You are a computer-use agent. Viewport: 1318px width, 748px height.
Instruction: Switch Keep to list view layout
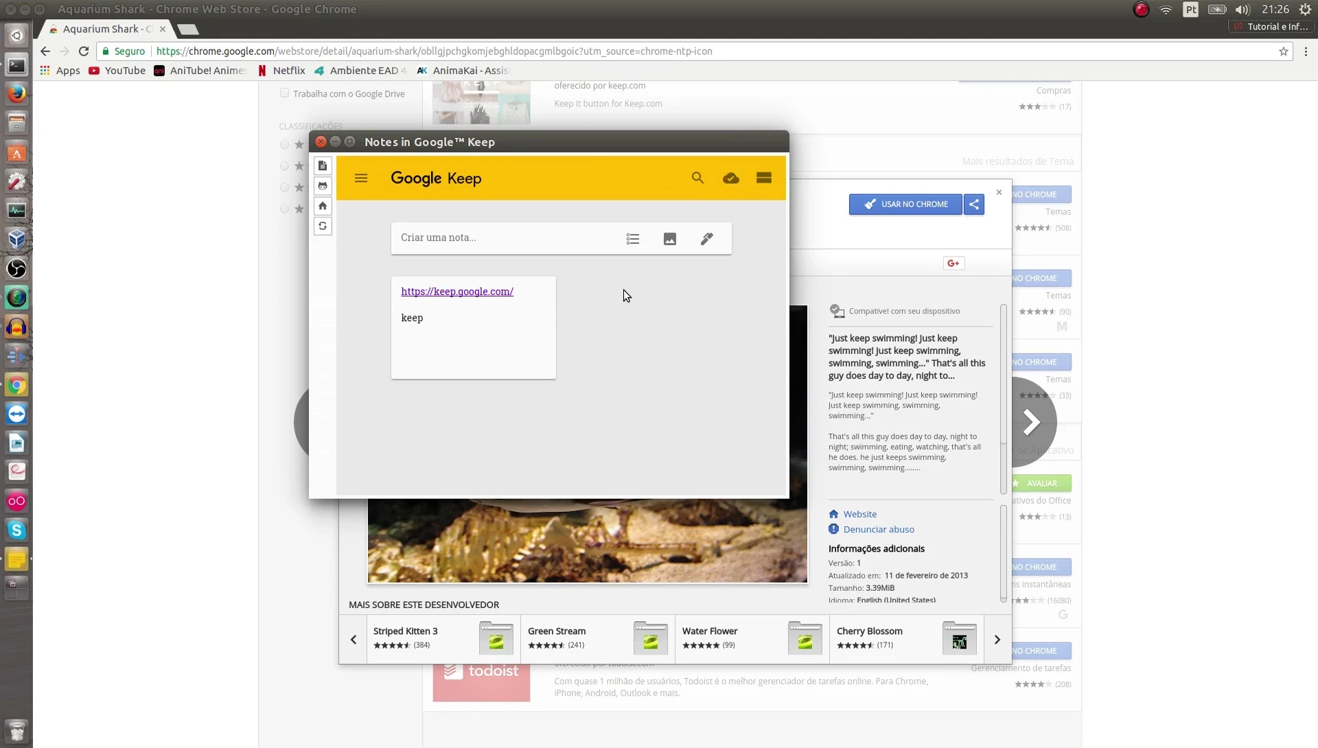click(764, 178)
